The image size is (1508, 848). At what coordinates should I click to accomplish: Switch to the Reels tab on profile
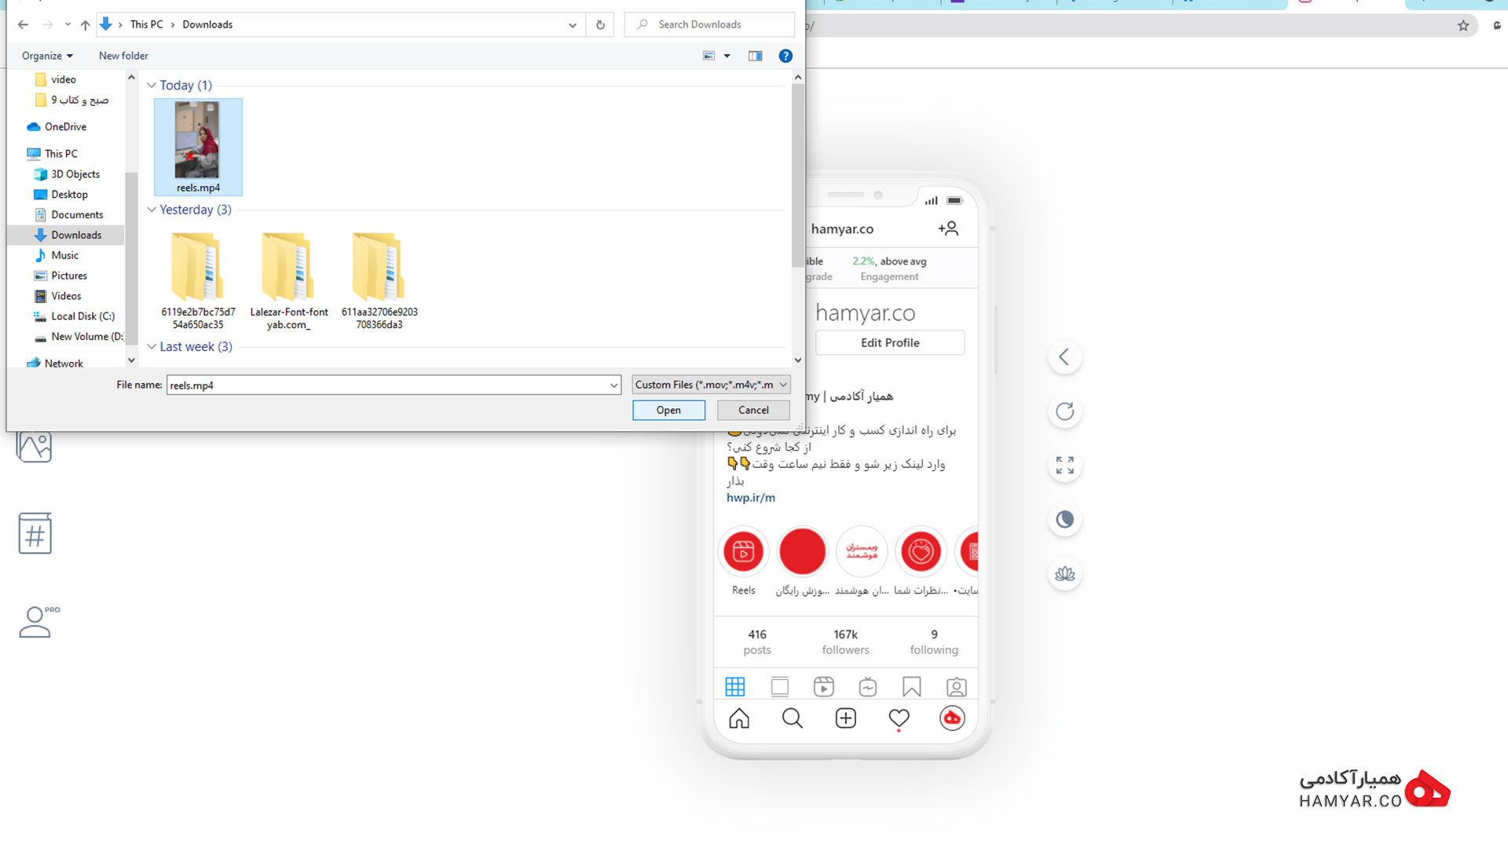pos(823,687)
